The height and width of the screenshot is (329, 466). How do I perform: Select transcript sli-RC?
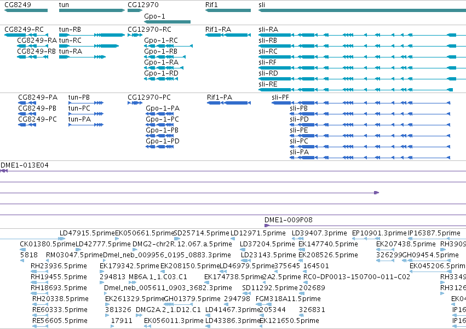point(363,57)
